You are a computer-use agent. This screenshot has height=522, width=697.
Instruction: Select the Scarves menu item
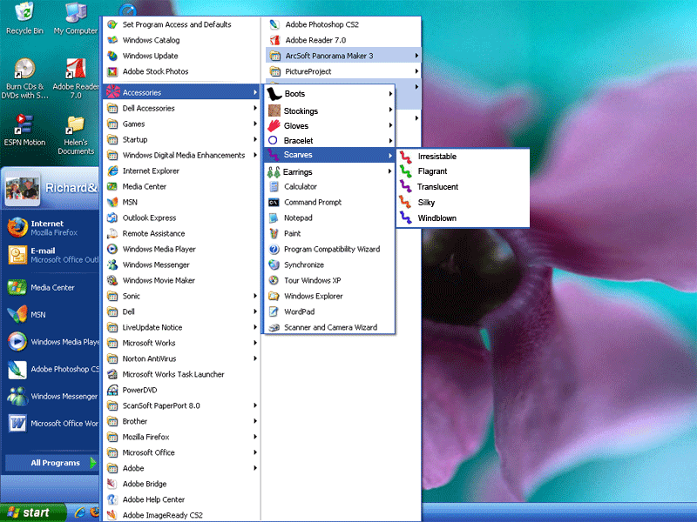click(x=330, y=155)
